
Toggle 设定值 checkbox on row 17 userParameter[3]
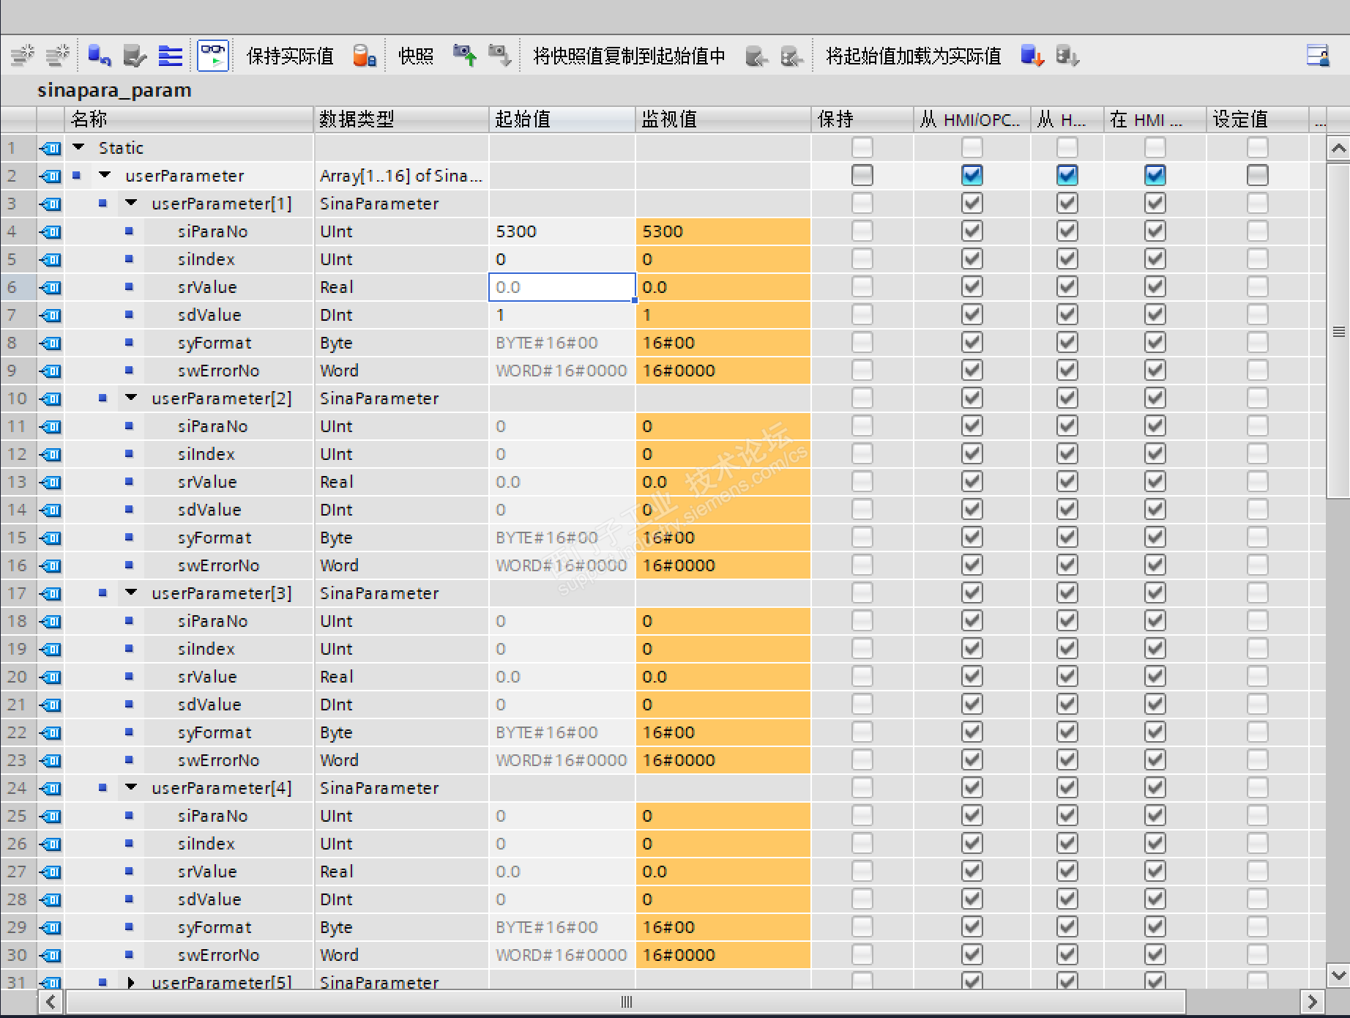tap(1258, 593)
